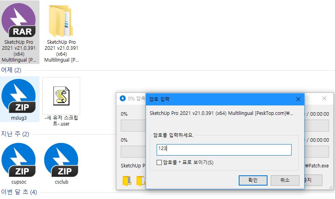Collapse the 이번 달 초 (4) group header
This screenshot has width=335, height=199.
19,192
